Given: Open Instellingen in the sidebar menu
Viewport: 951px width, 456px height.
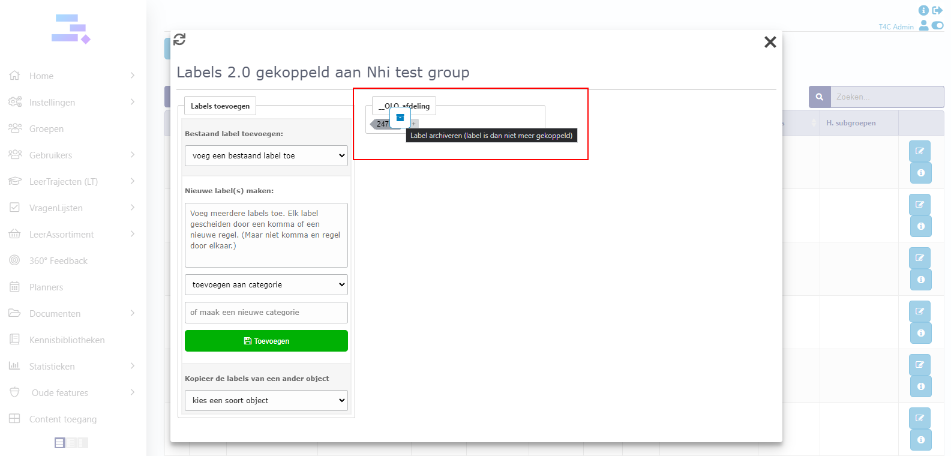Looking at the screenshot, I should pyautogui.click(x=52, y=103).
